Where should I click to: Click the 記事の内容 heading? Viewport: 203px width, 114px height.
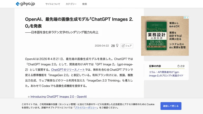tap(155, 66)
